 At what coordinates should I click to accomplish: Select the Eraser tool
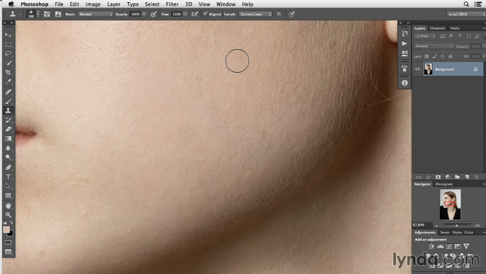pyautogui.click(x=8, y=129)
